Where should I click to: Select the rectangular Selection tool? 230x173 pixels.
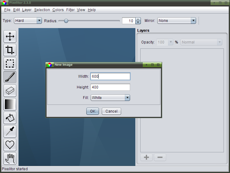(10, 64)
